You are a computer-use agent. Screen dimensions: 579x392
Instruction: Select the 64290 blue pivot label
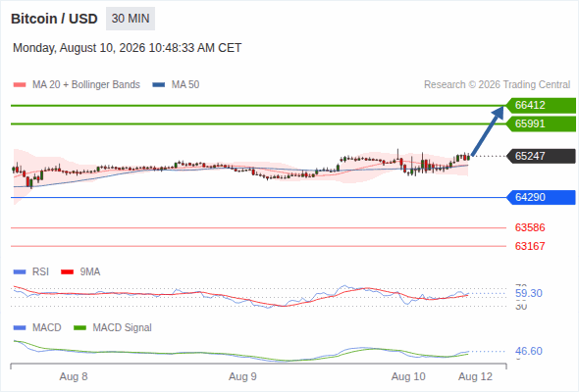pyautogui.click(x=541, y=197)
